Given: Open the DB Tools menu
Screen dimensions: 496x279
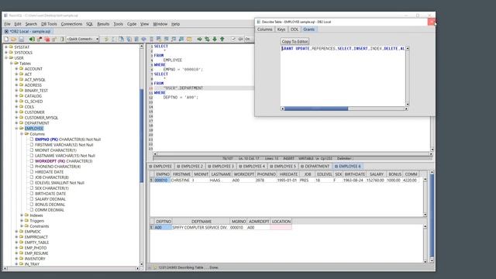Looking at the screenshot, I should [x=49, y=24].
